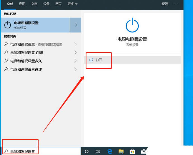Expand best match with the arrow button

76,25
